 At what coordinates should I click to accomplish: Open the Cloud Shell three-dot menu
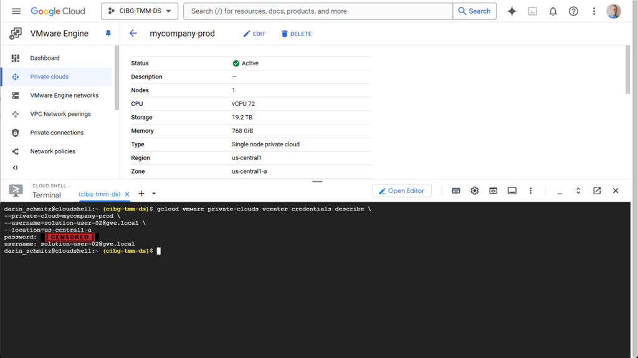(531, 191)
